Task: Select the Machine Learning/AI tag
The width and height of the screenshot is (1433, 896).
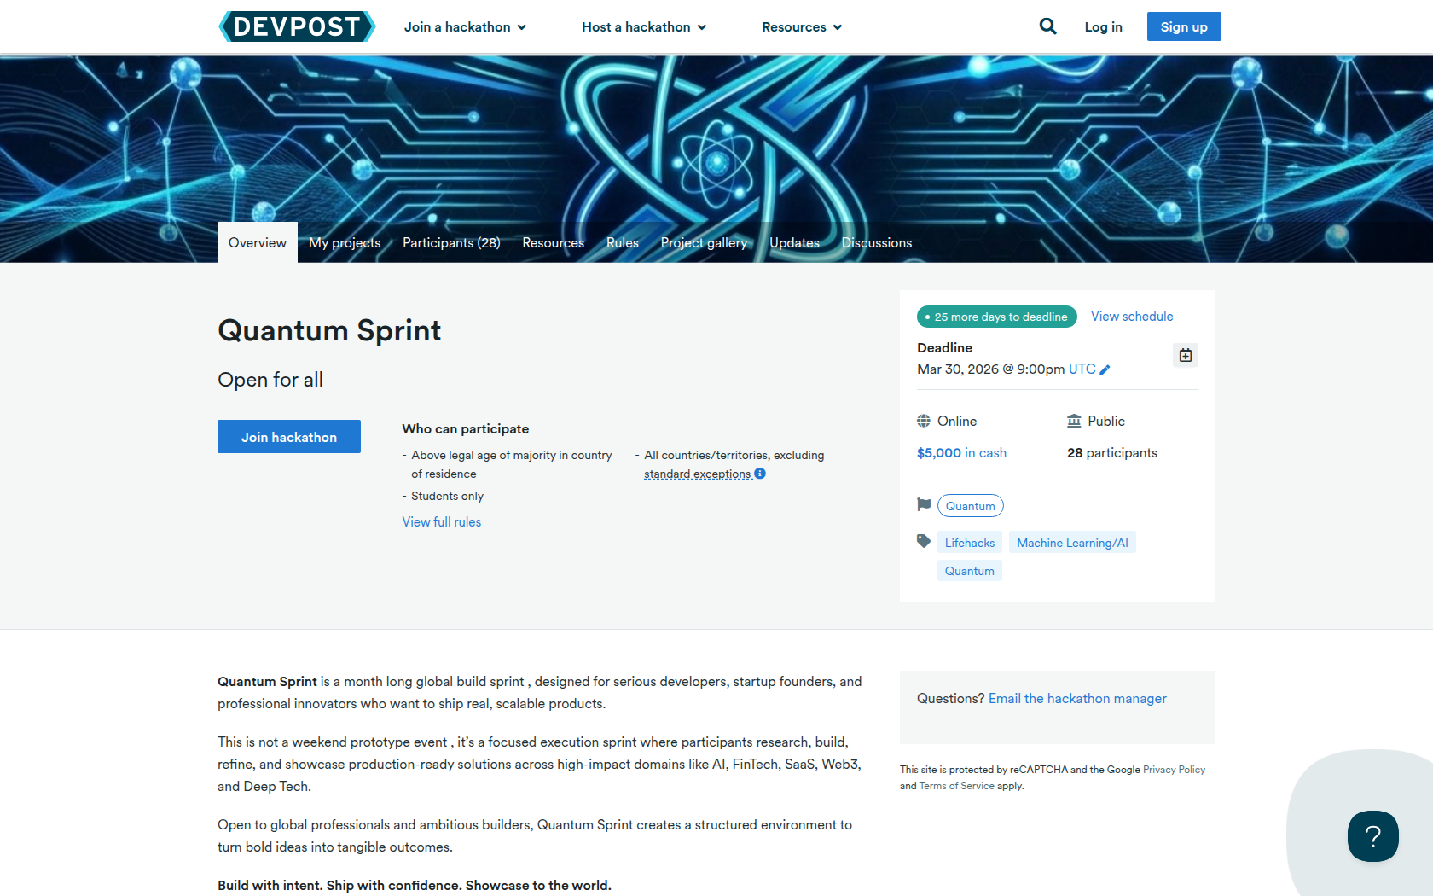Action: point(1071,543)
